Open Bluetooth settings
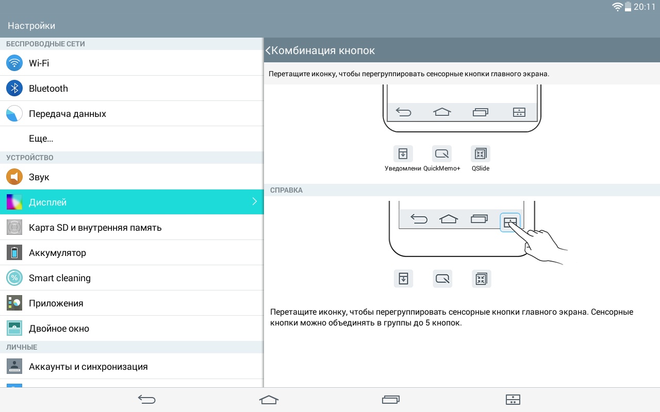Screen dimensions: 660x412 pyautogui.click(x=131, y=89)
